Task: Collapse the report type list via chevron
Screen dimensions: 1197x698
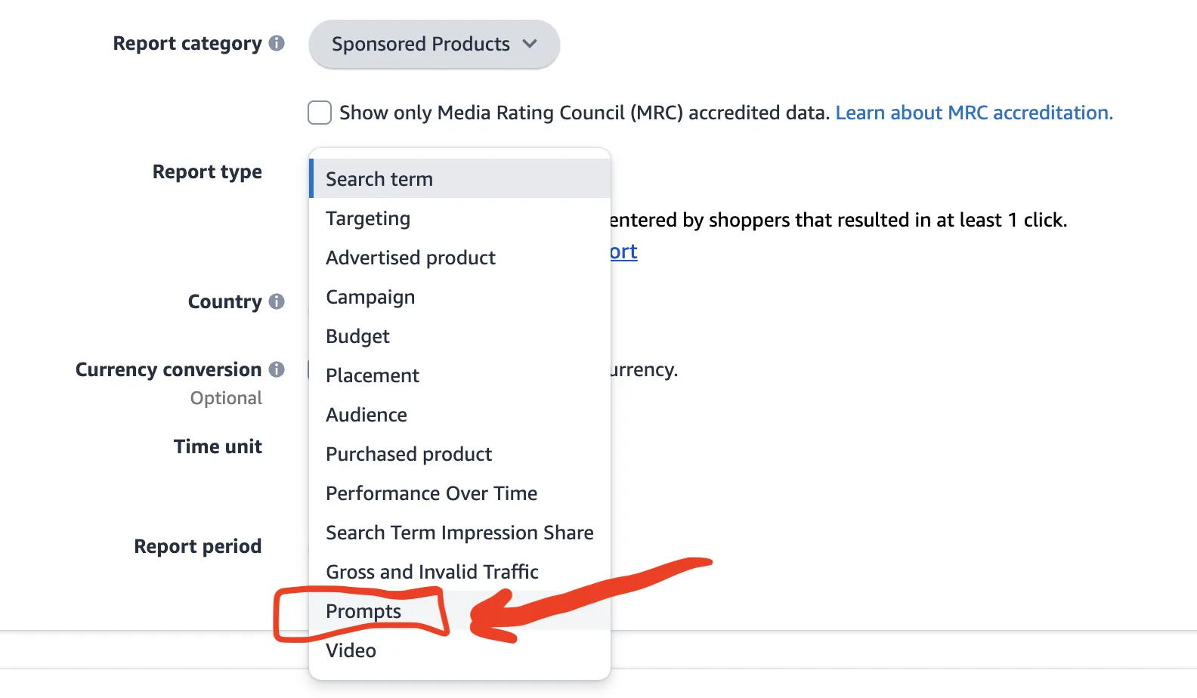Action: click(529, 44)
